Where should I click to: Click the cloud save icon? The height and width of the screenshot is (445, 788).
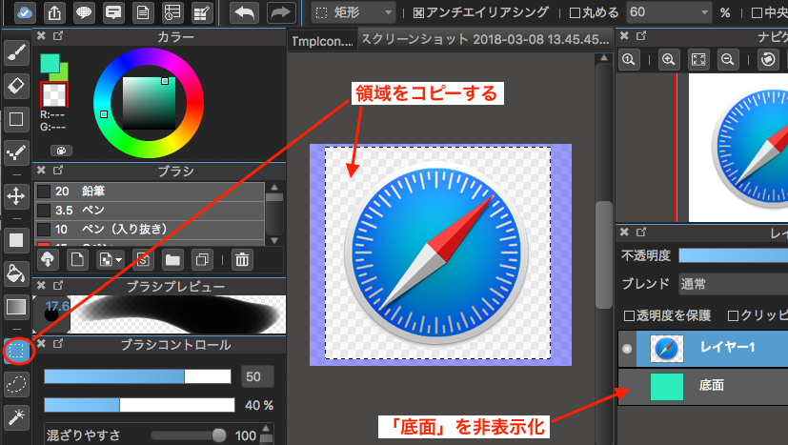click(x=25, y=12)
